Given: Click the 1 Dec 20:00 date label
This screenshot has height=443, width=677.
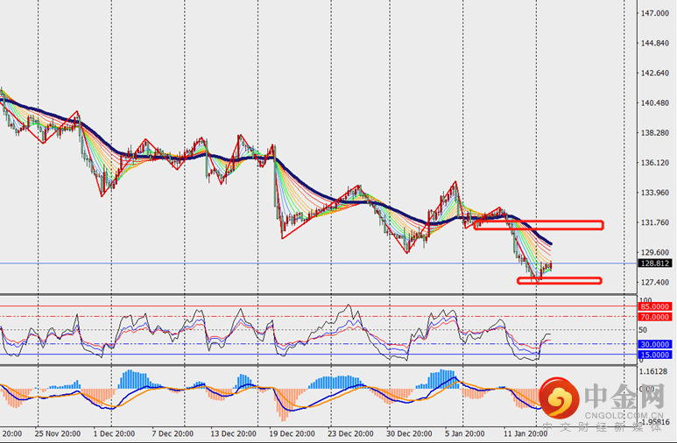Looking at the screenshot, I should click(x=116, y=433).
